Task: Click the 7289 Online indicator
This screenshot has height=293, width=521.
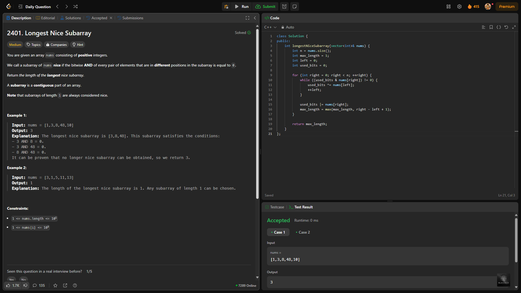Action: click(x=246, y=285)
